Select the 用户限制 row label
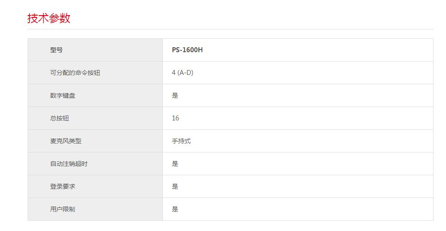 tap(62, 209)
